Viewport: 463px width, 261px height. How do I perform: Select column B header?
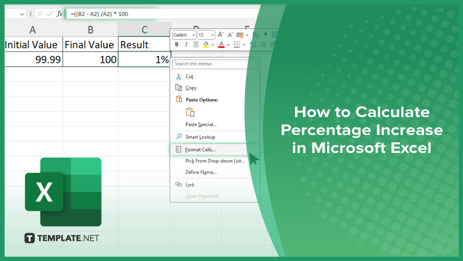(x=91, y=30)
